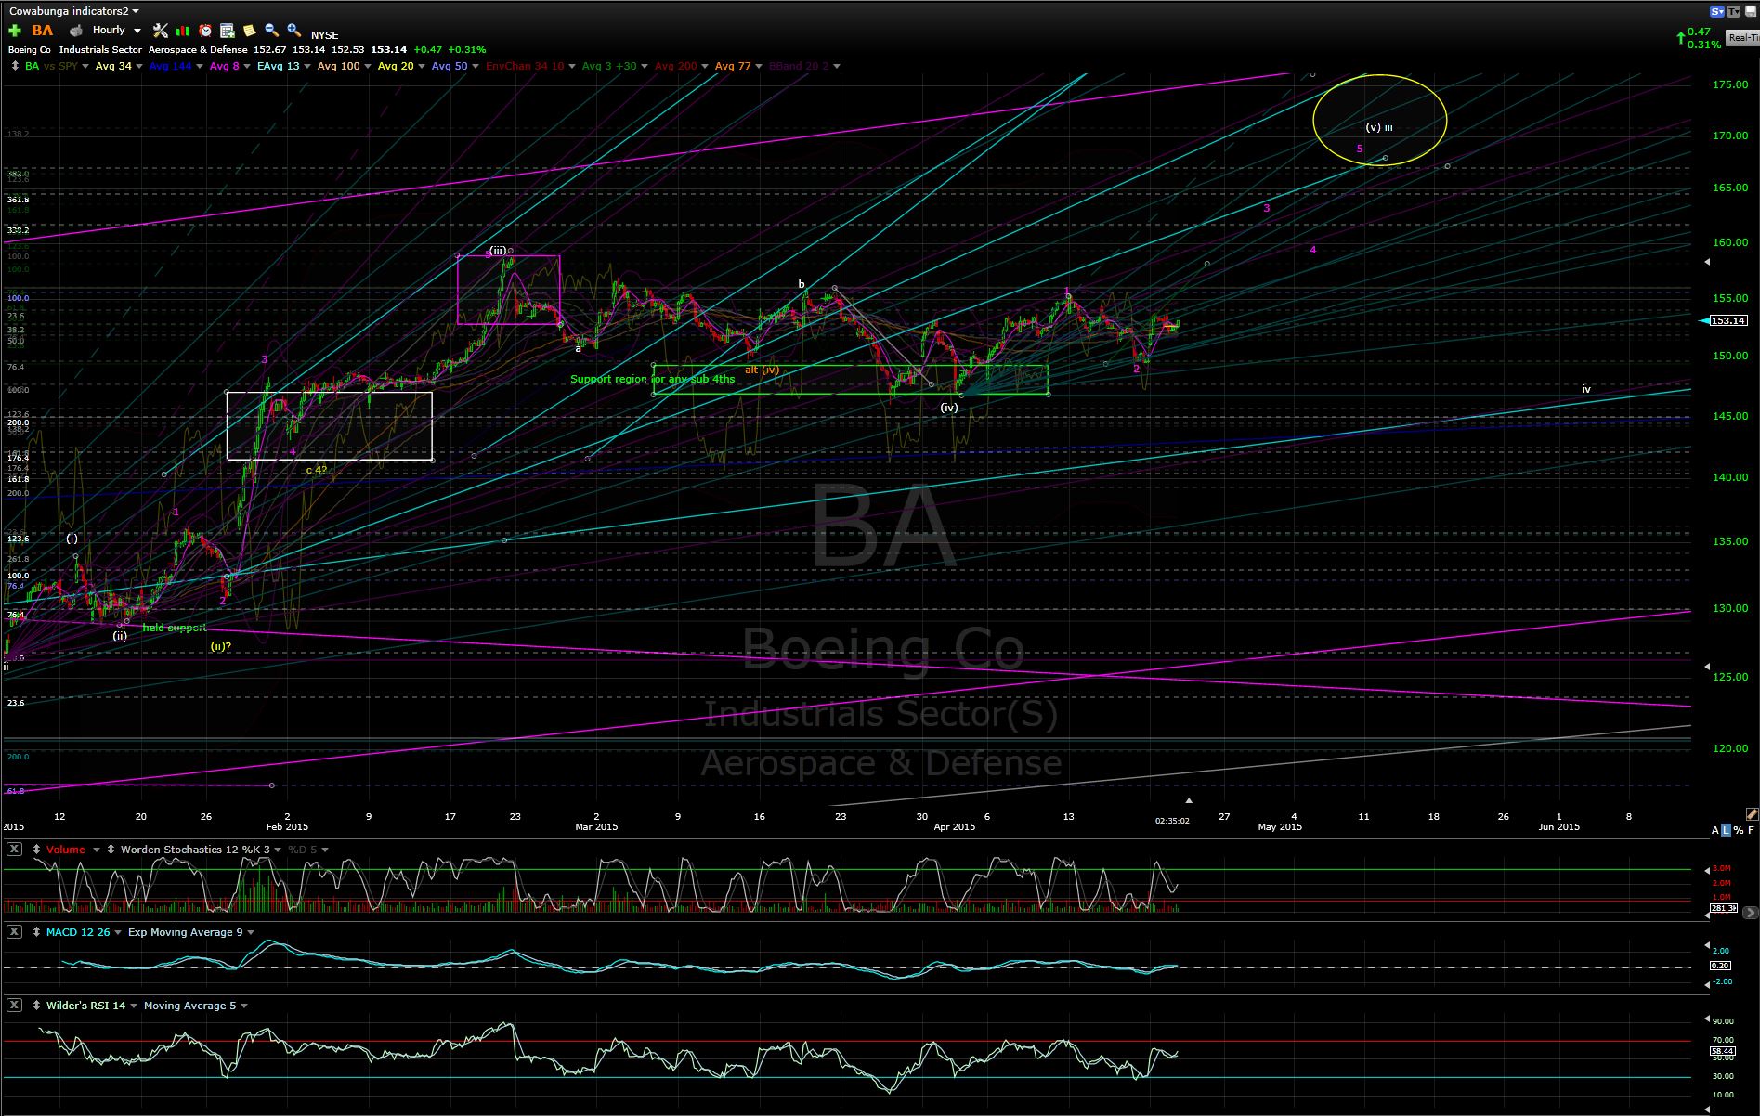Click reorder arrows beside Wilder's RSI 14
Viewport: 1760px width, 1116px height.
(36, 1006)
